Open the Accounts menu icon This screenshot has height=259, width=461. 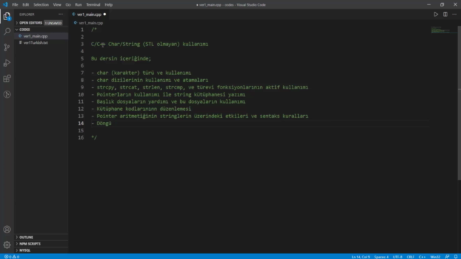click(x=6, y=230)
